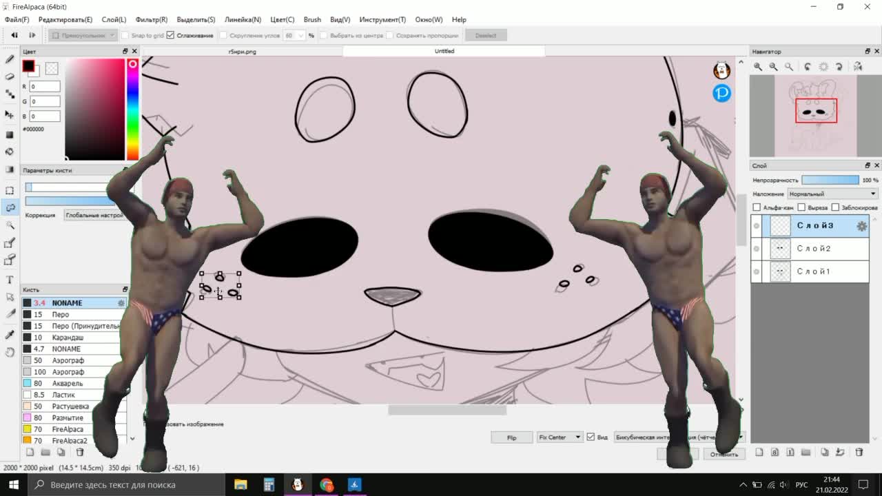
Task: Open settings gear of Слой3 layer
Action: click(x=861, y=226)
